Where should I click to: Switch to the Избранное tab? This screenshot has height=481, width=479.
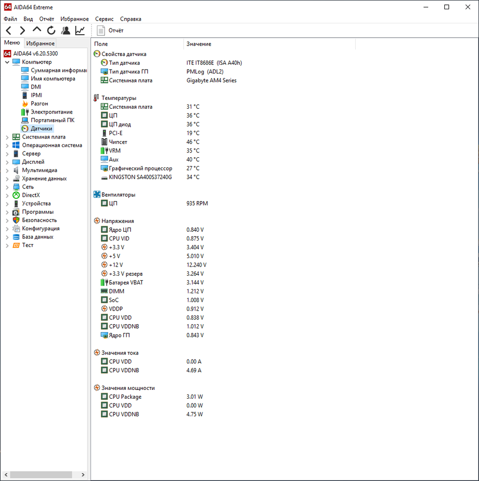(41, 44)
